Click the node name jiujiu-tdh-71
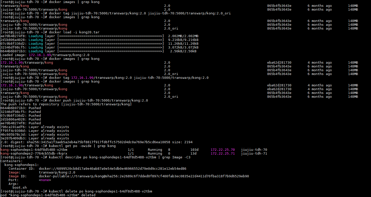The width and height of the screenshot is (371, 197). (254, 154)
